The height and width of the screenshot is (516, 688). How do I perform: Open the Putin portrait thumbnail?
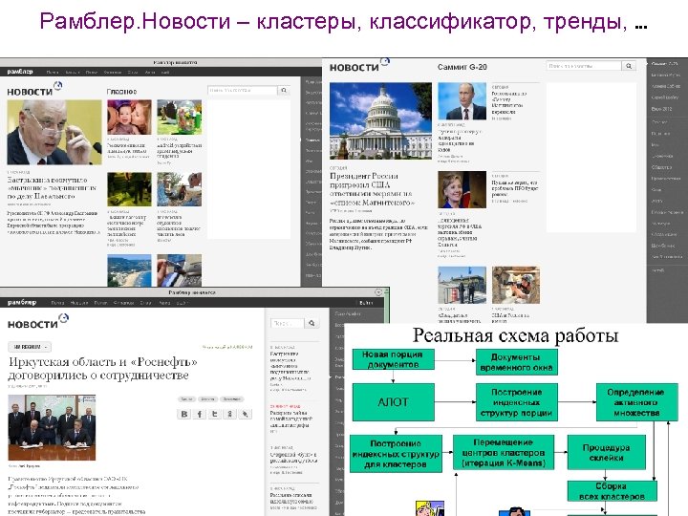462,101
